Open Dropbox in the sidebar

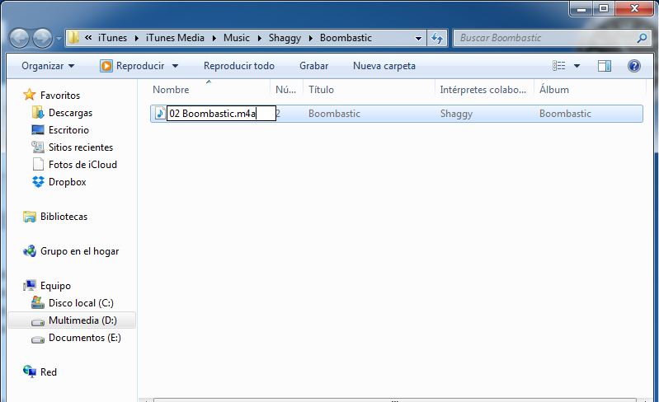click(x=68, y=182)
